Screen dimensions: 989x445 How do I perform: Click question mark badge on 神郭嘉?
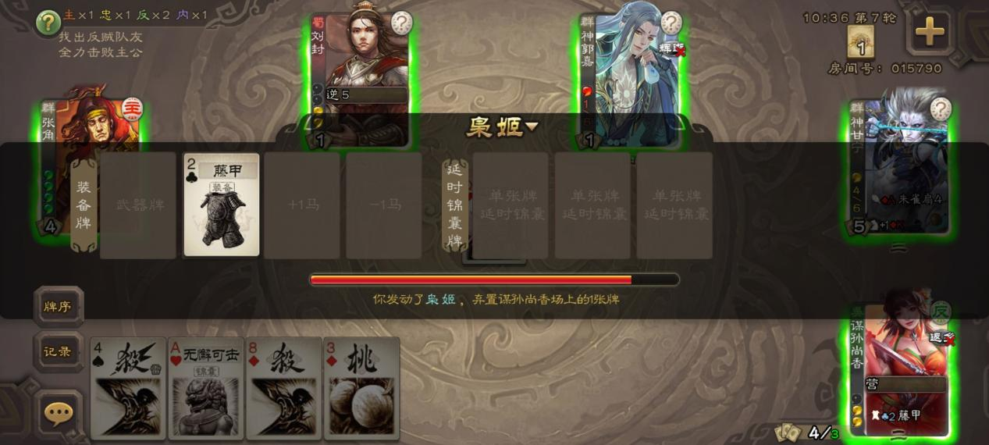(x=671, y=23)
